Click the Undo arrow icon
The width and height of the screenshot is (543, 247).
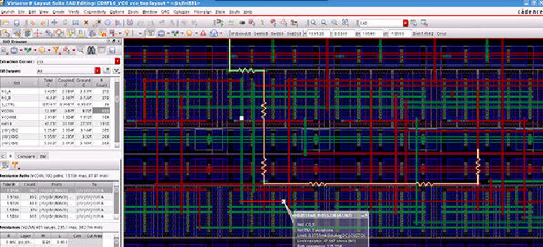(32, 23)
